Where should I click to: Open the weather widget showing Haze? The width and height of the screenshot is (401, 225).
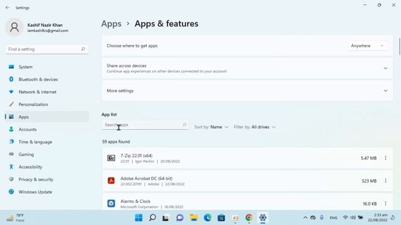tap(16, 217)
